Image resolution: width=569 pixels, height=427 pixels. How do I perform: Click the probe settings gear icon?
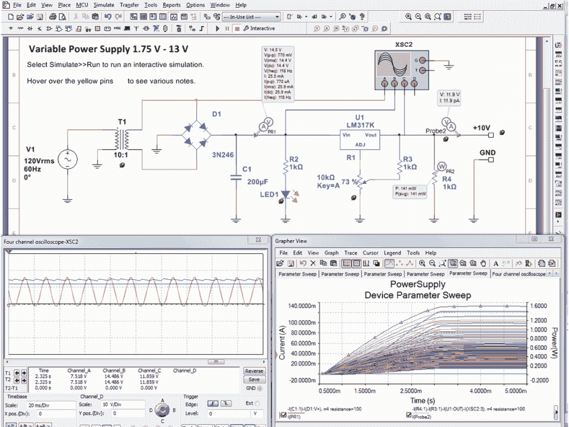384,28
